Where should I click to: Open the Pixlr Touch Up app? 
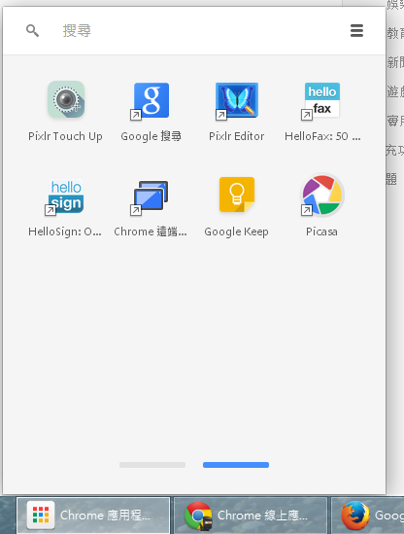[66, 99]
